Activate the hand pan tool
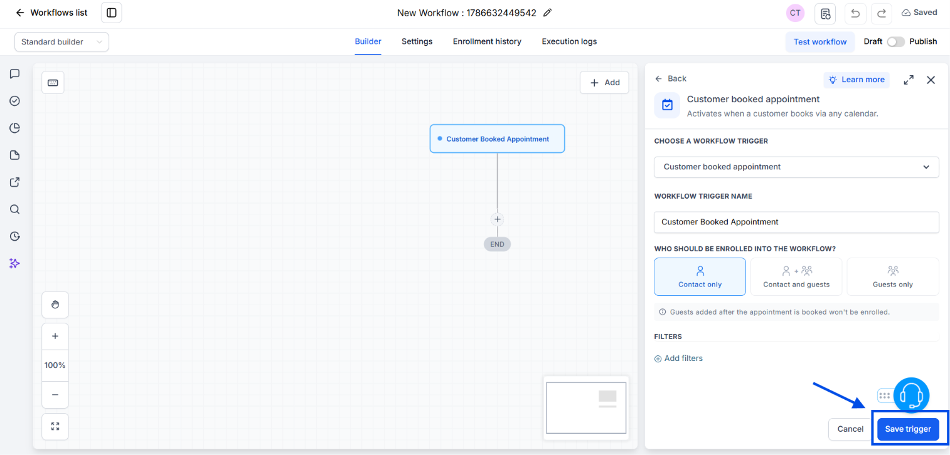 55,305
